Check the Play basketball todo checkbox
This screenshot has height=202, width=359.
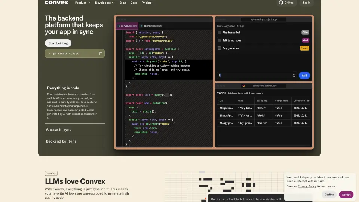tap(220, 33)
